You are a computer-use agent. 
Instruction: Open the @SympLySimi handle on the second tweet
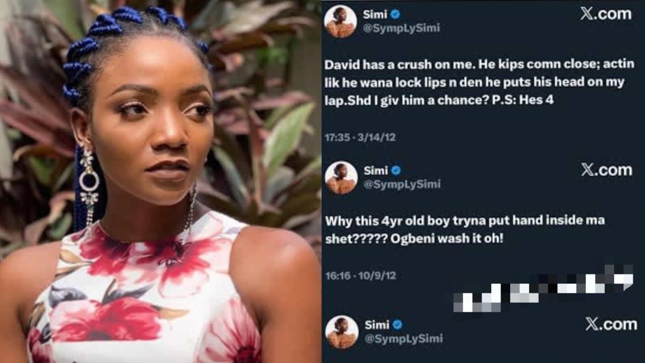[402, 184]
